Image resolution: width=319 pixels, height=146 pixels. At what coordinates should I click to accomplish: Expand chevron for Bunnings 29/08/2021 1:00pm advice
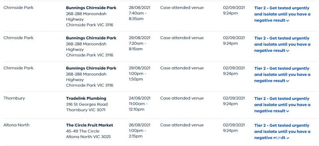click(x=287, y=81)
